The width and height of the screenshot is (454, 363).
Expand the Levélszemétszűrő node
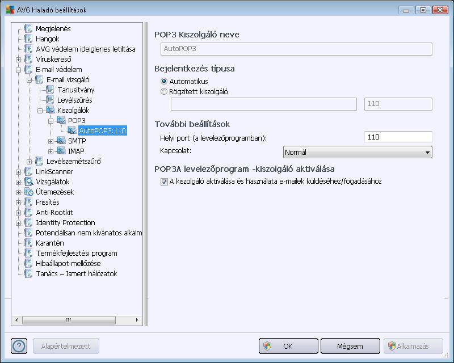(x=29, y=162)
